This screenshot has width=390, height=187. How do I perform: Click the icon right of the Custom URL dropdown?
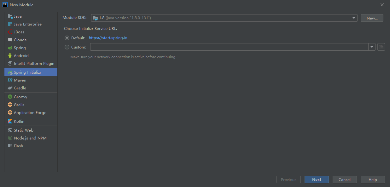(x=381, y=47)
